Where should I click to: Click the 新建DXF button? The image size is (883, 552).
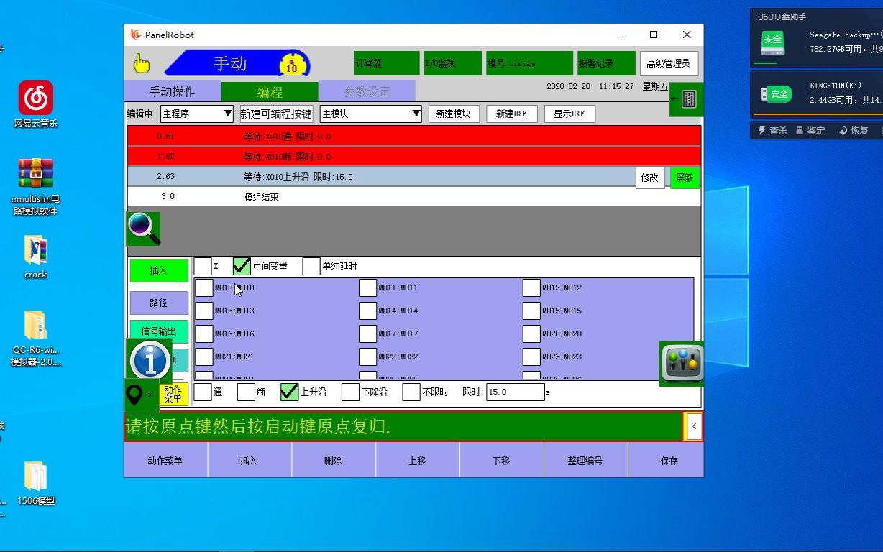(512, 114)
